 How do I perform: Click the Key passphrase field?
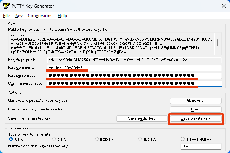[134, 76]
